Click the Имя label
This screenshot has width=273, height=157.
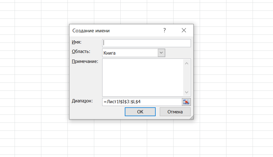77,42
